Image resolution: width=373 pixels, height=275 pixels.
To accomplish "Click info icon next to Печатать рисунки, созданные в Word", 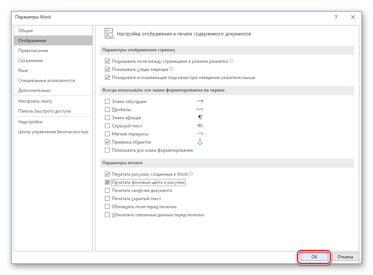I will [x=191, y=174].
